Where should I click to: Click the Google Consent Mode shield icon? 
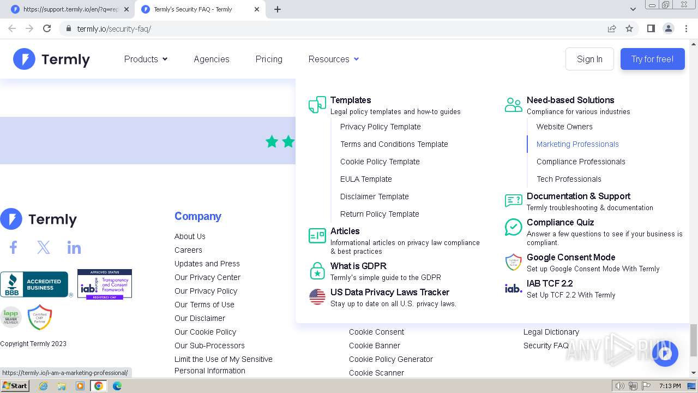(514, 262)
